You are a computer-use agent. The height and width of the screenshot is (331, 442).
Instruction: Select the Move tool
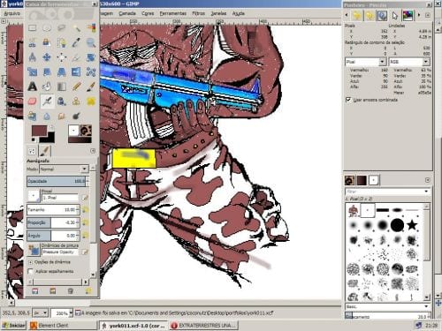click(47, 57)
